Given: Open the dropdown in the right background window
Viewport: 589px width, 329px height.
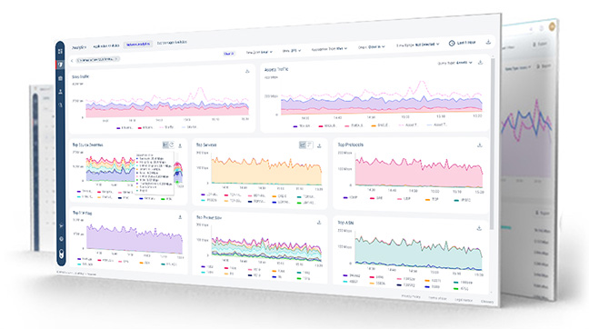Looking at the screenshot, I should coord(518,68).
